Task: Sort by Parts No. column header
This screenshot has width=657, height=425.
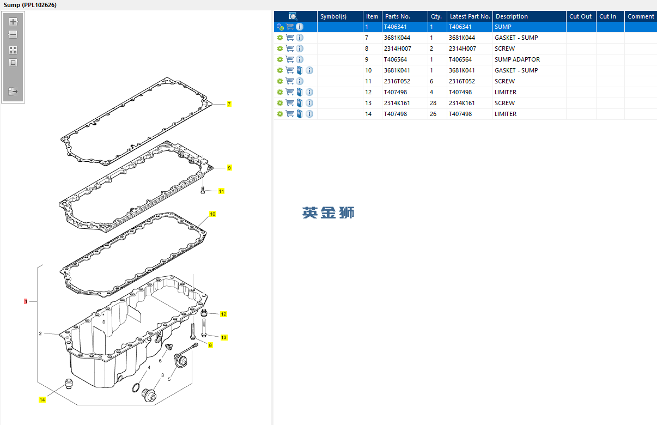Action: (405, 16)
